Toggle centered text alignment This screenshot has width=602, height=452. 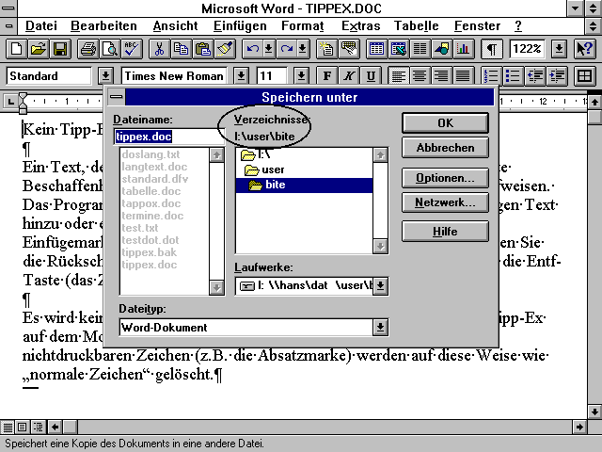click(x=420, y=75)
